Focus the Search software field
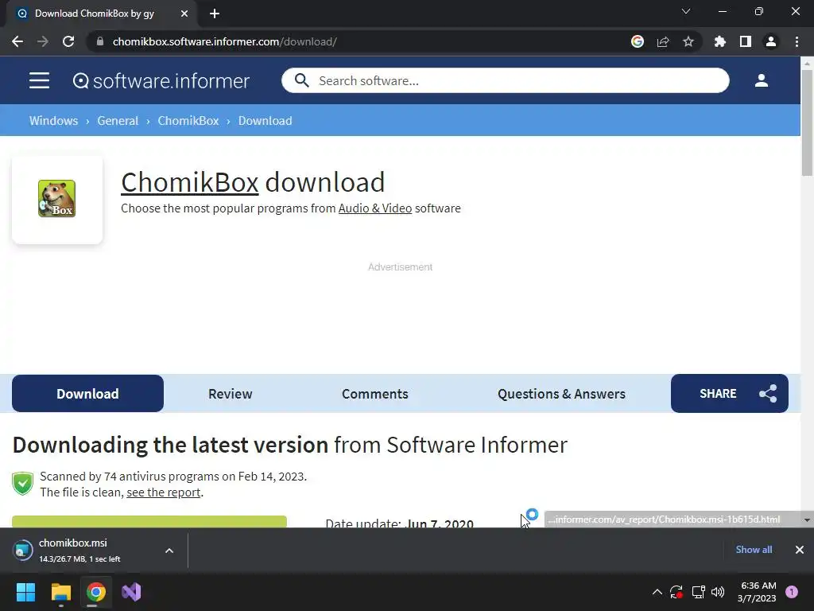This screenshot has width=814, height=611. (x=505, y=80)
